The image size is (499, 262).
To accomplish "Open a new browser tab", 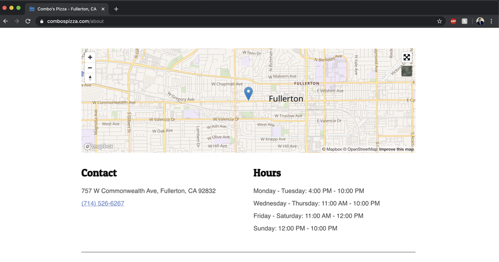I will (x=116, y=9).
